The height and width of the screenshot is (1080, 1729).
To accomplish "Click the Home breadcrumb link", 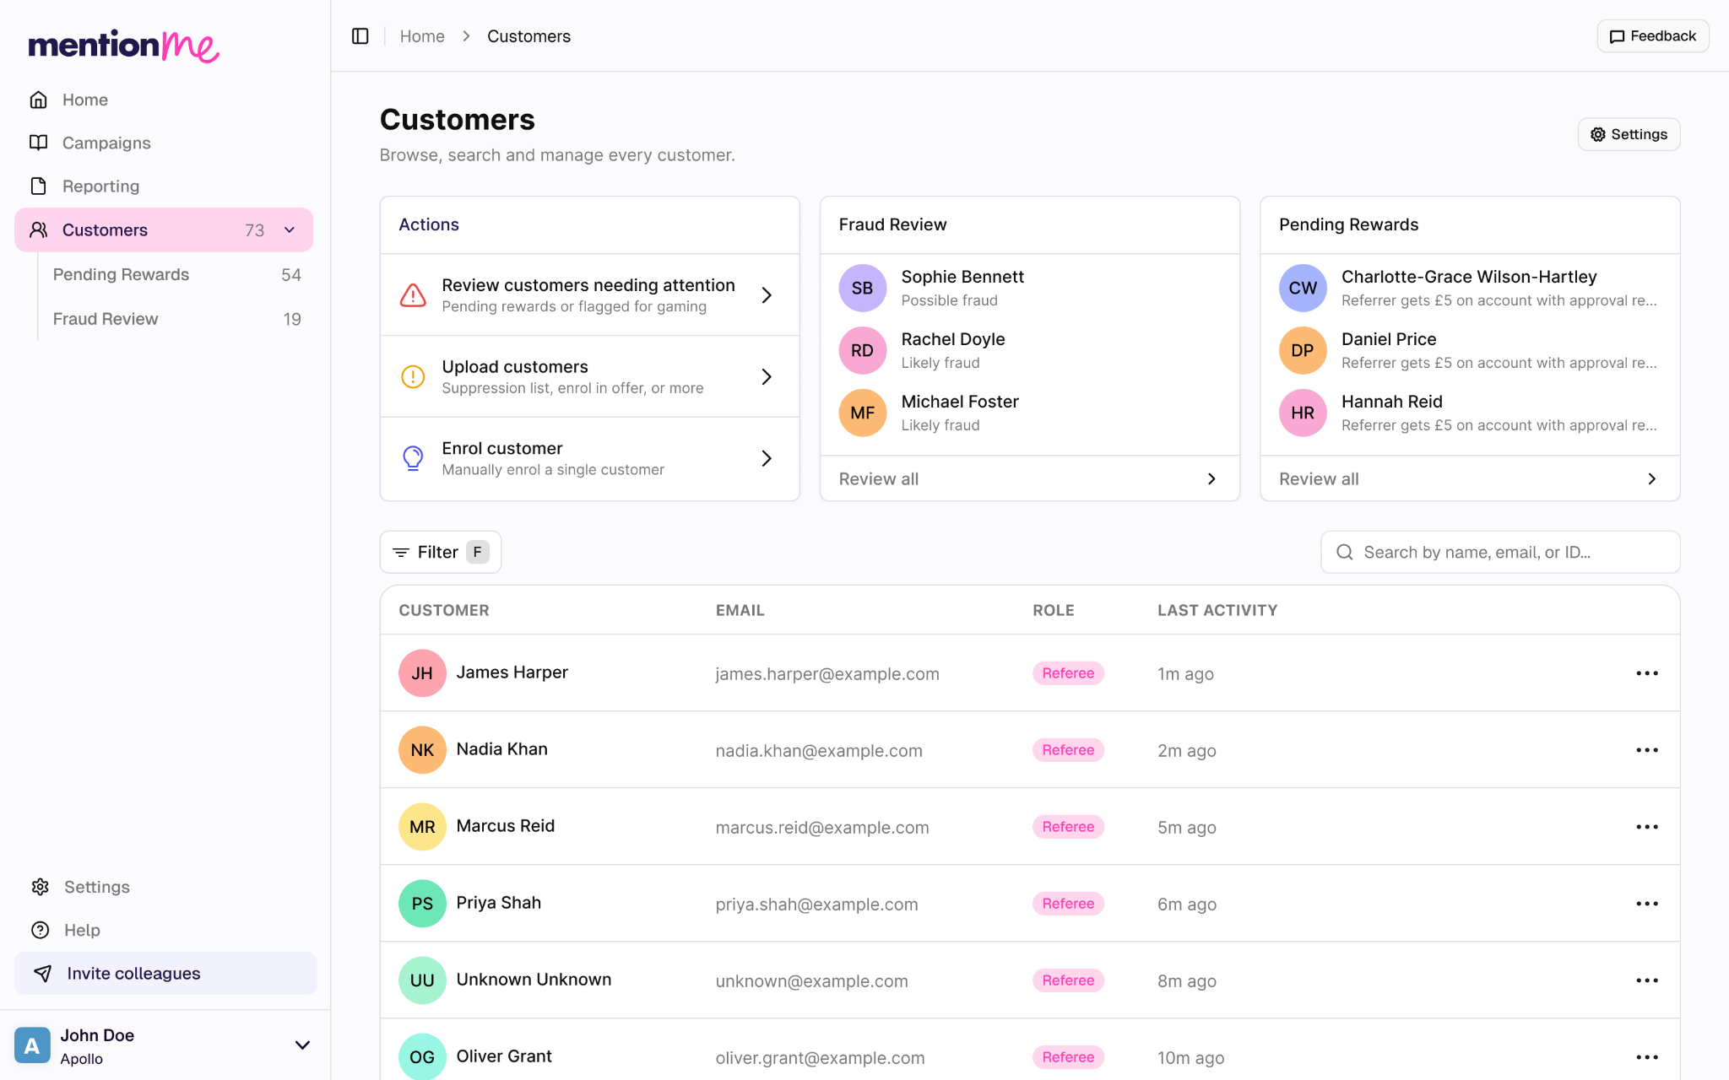I will click(x=422, y=36).
